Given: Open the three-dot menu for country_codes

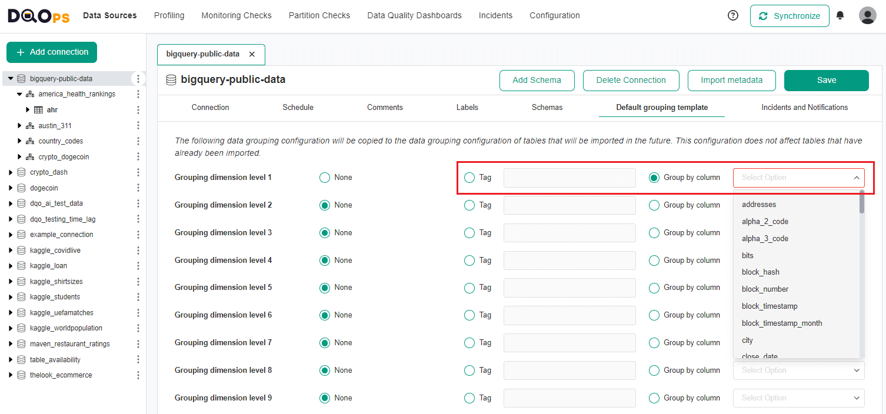Looking at the screenshot, I should click(138, 141).
